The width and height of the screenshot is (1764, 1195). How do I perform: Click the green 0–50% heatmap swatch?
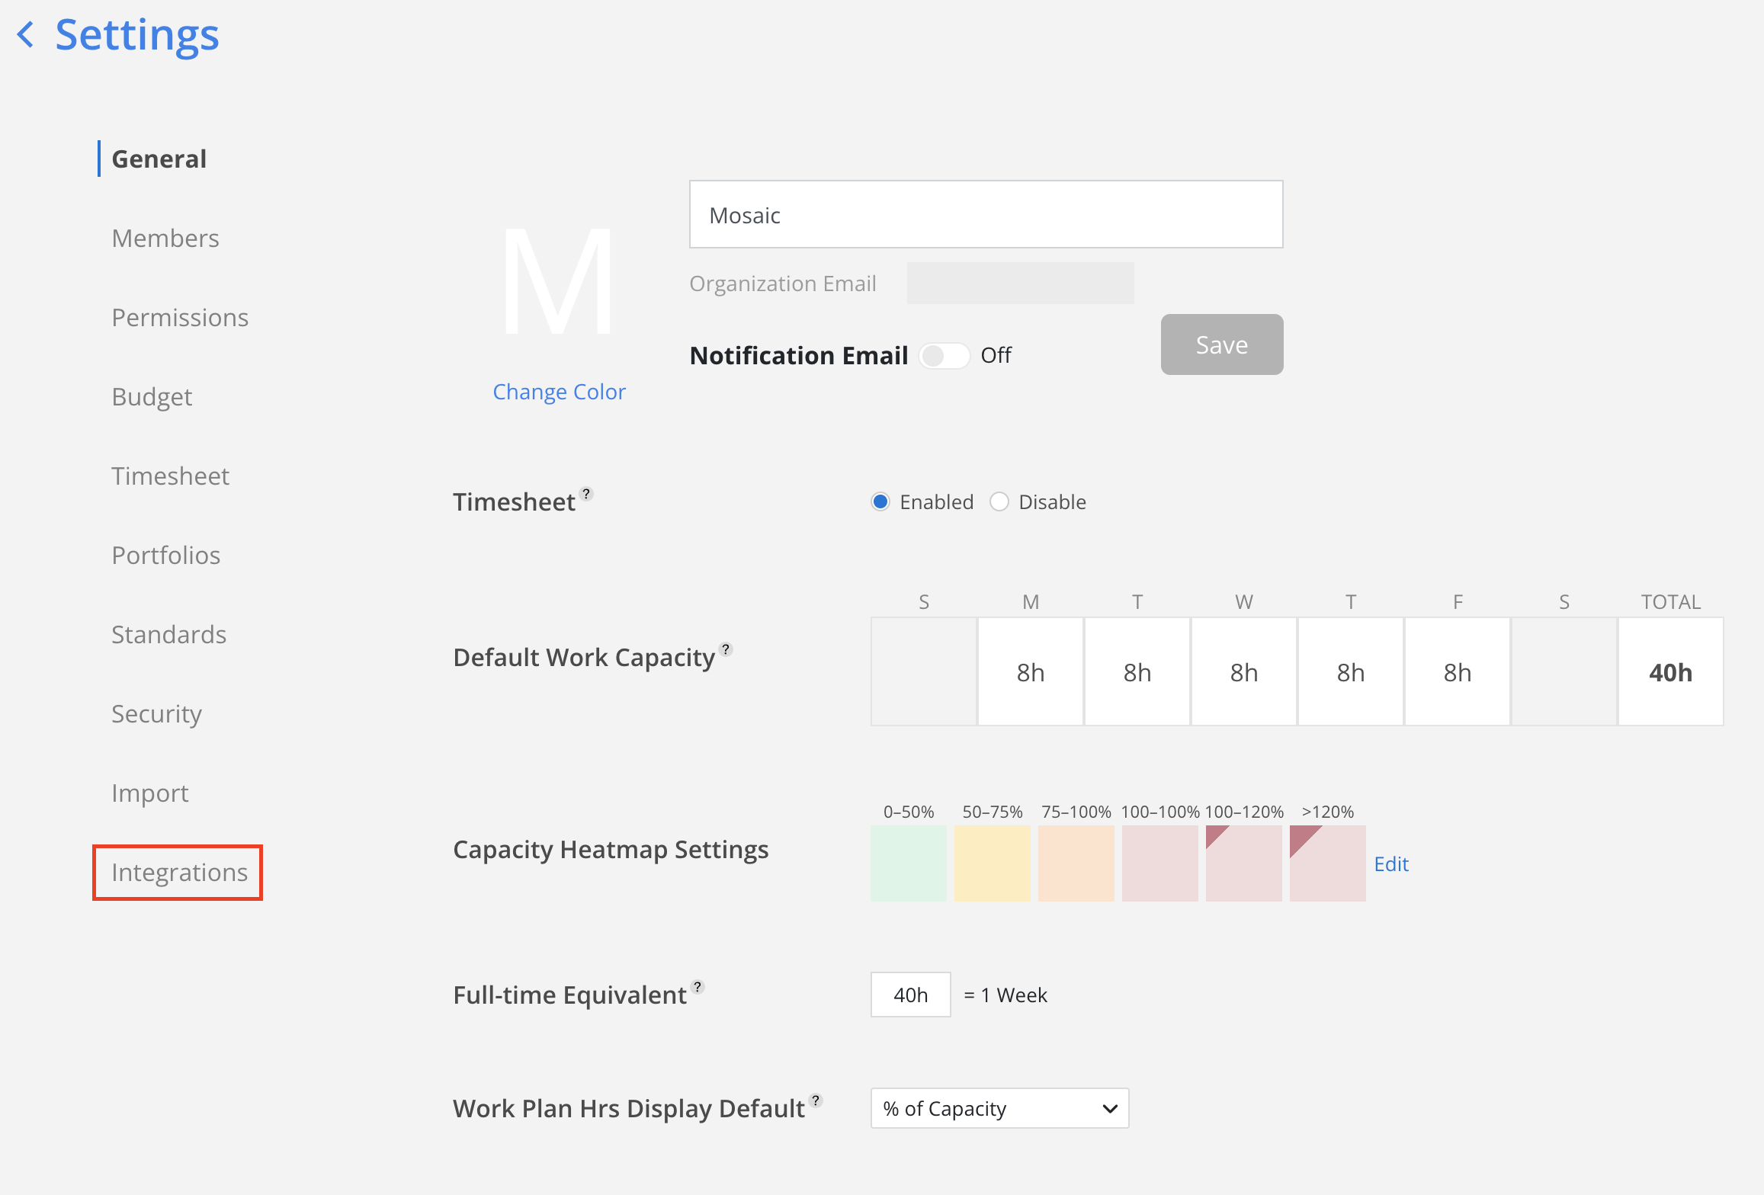(x=908, y=863)
